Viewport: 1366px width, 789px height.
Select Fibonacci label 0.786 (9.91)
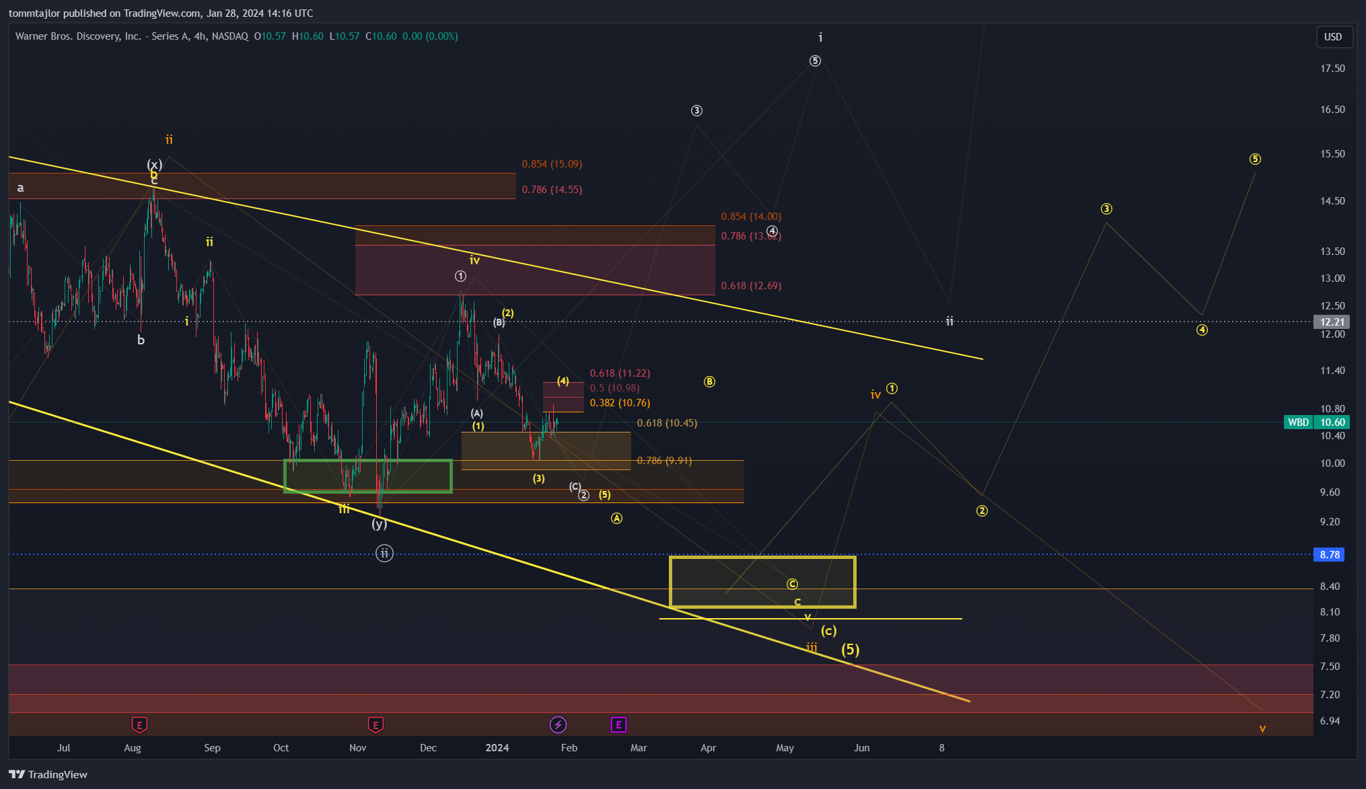(664, 461)
